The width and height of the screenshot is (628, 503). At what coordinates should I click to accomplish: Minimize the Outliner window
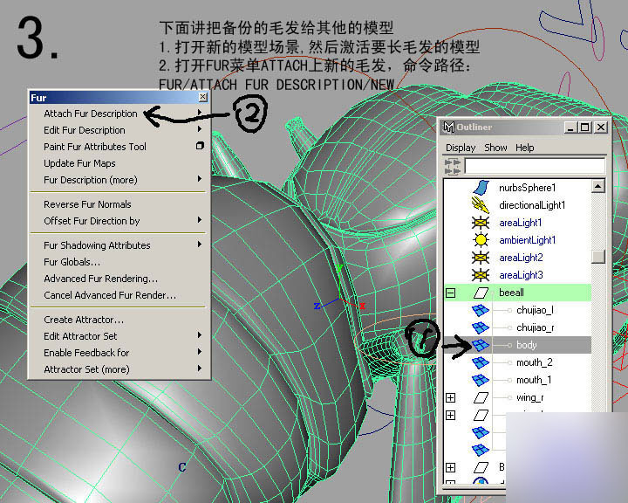570,127
